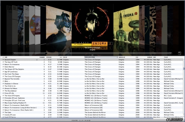Uncheck The Eyes Of Truth checkbox

pos(3,62)
